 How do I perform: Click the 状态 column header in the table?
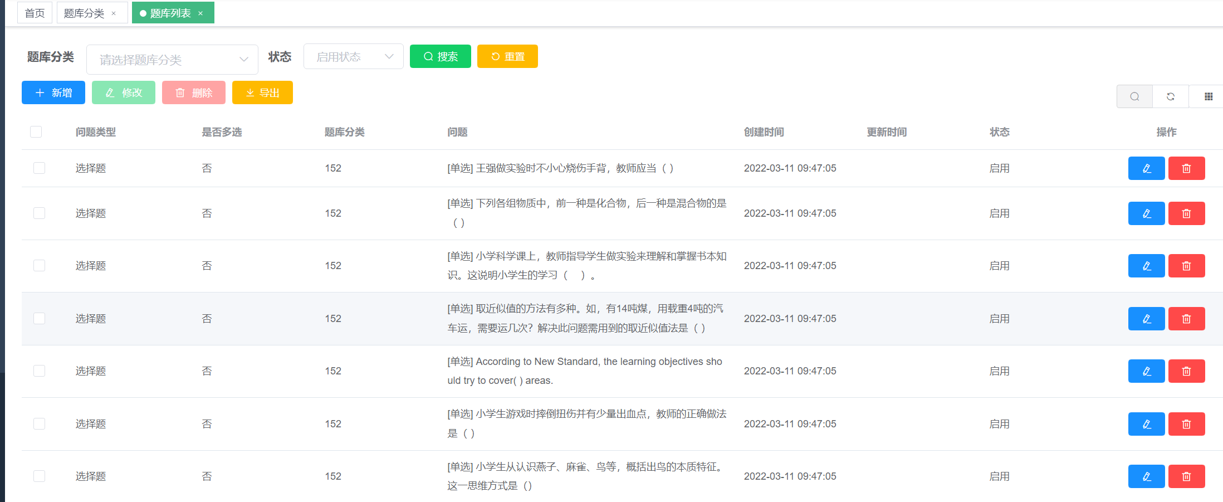tap(1000, 132)
